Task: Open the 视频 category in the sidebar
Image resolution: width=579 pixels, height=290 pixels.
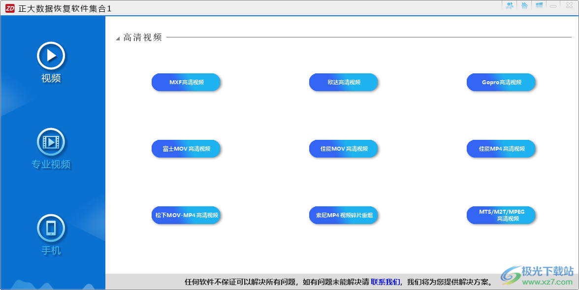Action: click(x=51, y=63)
